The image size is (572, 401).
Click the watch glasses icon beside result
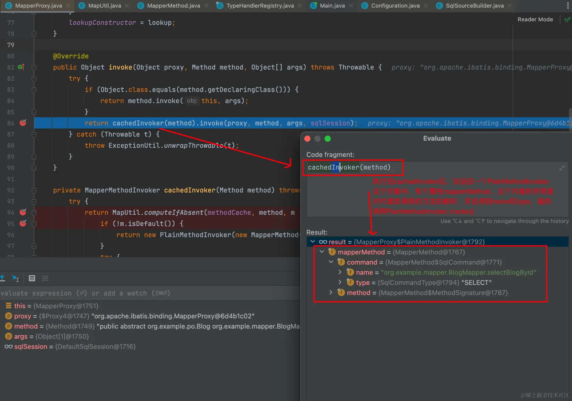[323, 242]
